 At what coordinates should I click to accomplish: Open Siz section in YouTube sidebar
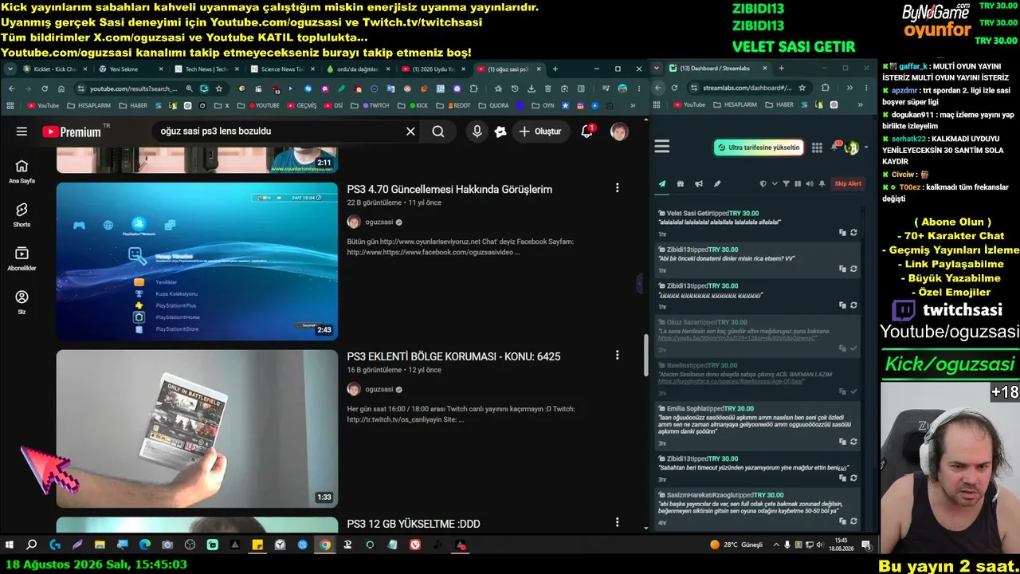pos(22,303)
